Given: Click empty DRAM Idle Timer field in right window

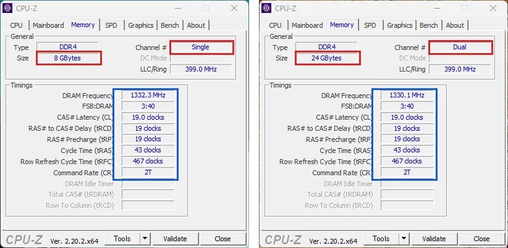Looking at the screenshot, I should (407, 184).
